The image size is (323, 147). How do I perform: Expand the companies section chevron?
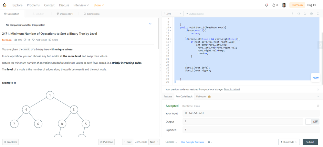tap(150, 24)
